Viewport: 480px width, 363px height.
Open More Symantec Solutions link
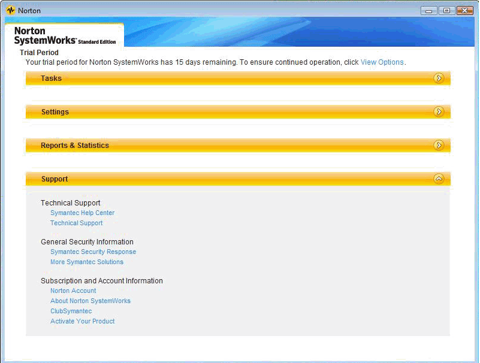(87, 262)
